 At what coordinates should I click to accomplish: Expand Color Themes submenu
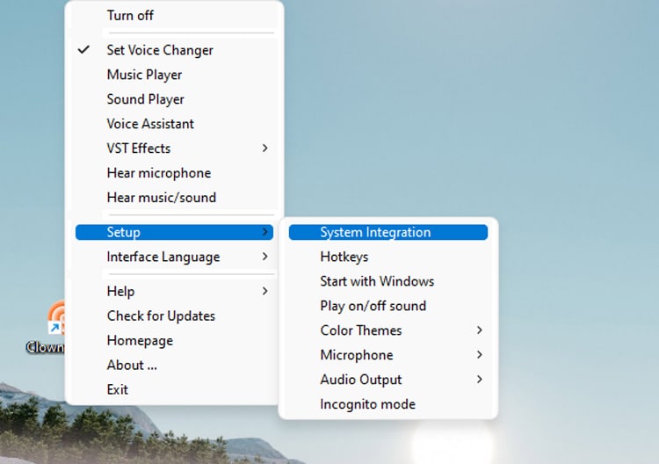pos(387,330)
